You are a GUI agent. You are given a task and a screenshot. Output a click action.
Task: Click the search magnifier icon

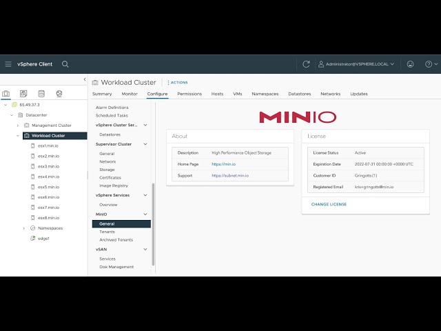tap(65, 64)
